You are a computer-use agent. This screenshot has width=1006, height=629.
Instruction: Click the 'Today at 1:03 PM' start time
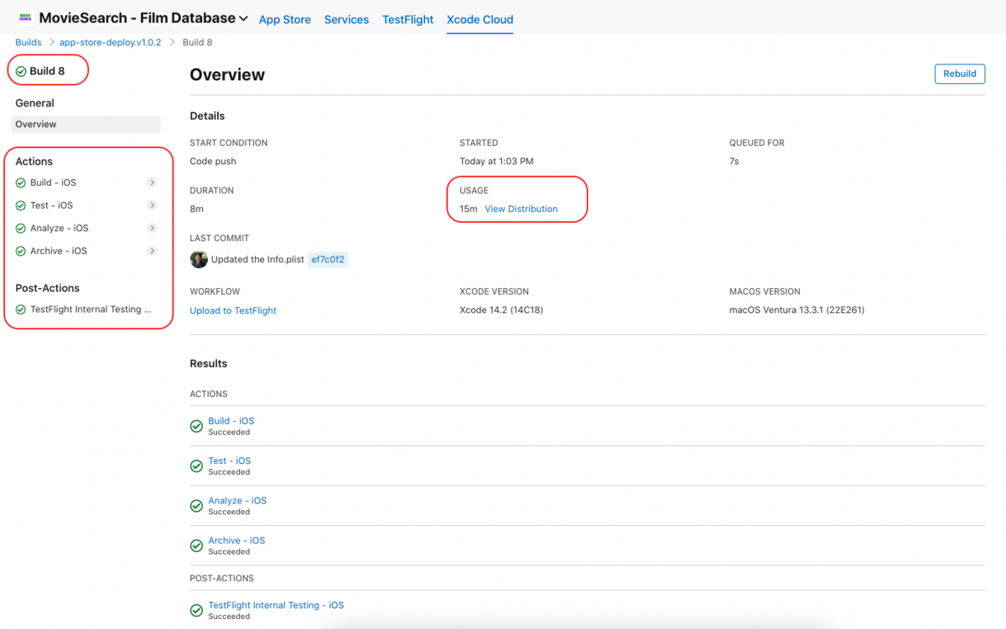[x=496, y=161]
